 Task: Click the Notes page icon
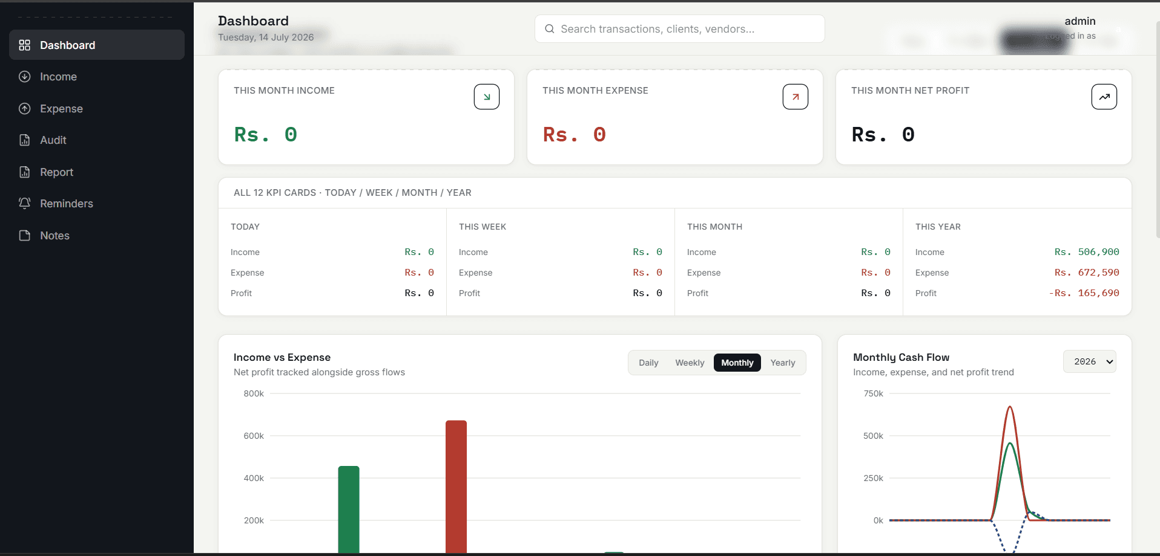(x=24, y=236)
